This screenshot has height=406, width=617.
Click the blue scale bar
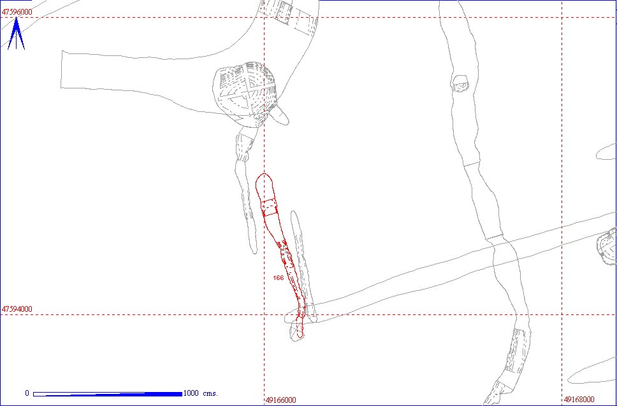[x=108, y=394]
